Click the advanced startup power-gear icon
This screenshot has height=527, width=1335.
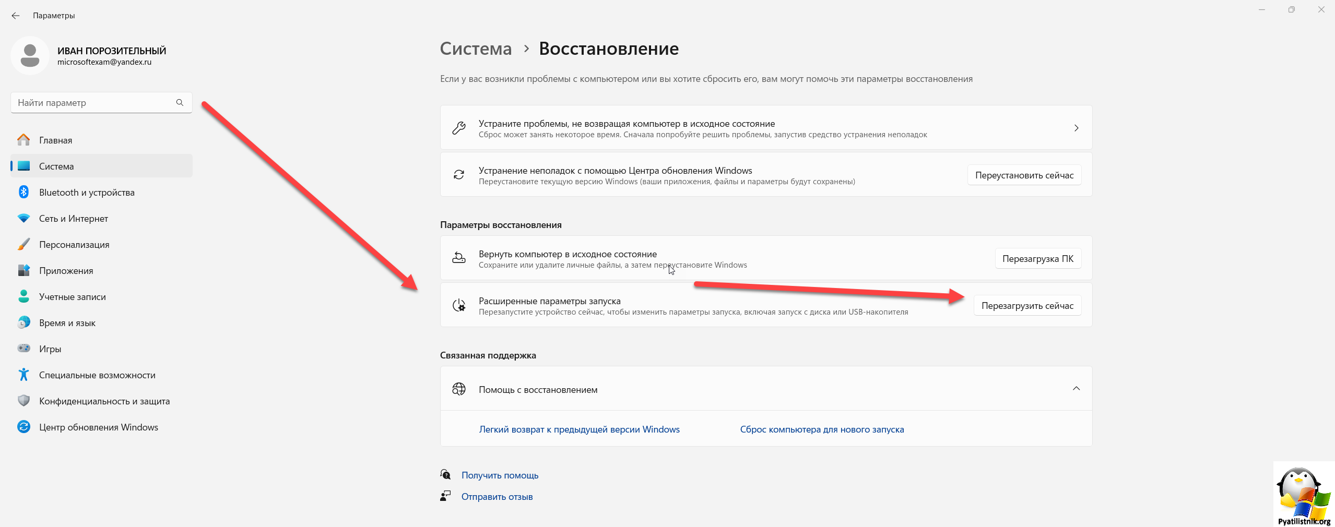pos(459,305)
